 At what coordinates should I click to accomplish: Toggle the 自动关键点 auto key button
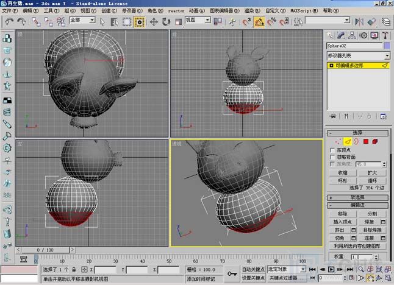(x=253, y=269)
